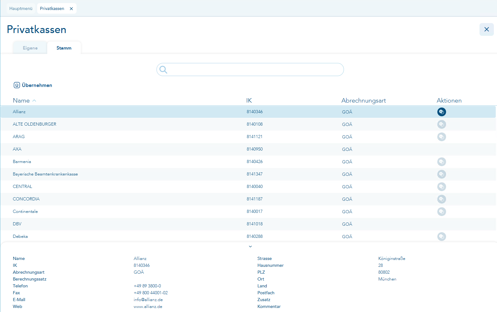Click the action icon in the ARAG row
497x312 pixels.
point(441,137)
